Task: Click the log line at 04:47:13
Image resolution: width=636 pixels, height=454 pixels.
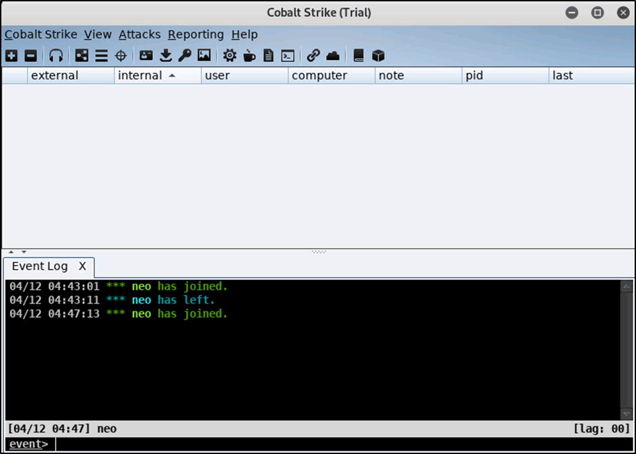Action: point(119,314)
